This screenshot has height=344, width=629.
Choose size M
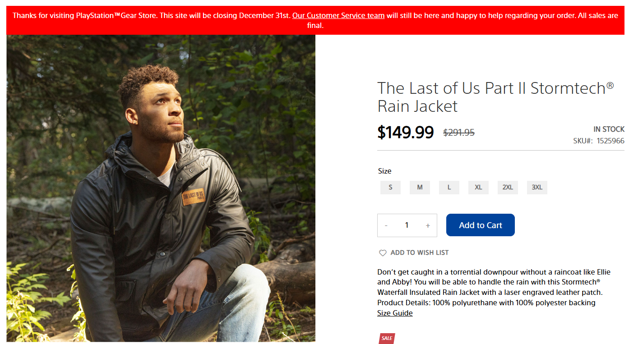click(420, 188)
